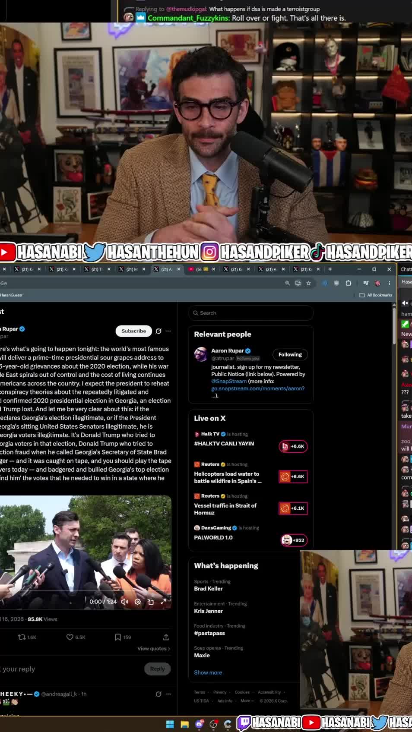Click the HalkTV +6.6K live listeners badge
The height and width of the screenshot is (732, 412).
coord(293,446)
